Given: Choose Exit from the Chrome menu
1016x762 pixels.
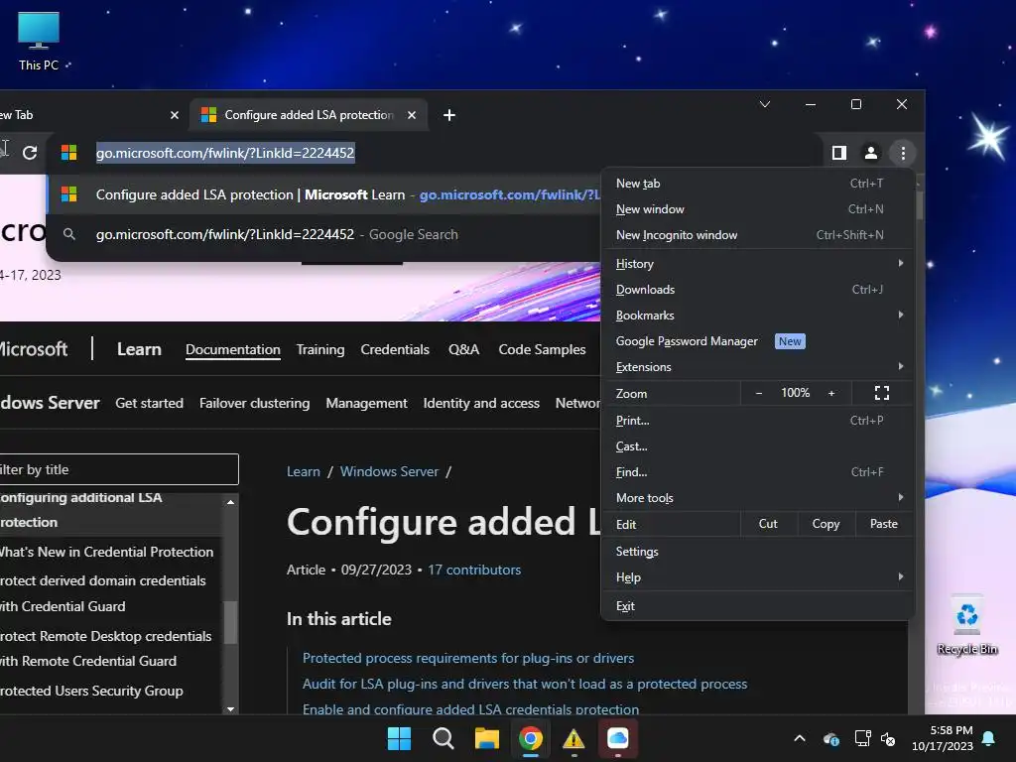Looking at the screenshot, I should [757, 606].
